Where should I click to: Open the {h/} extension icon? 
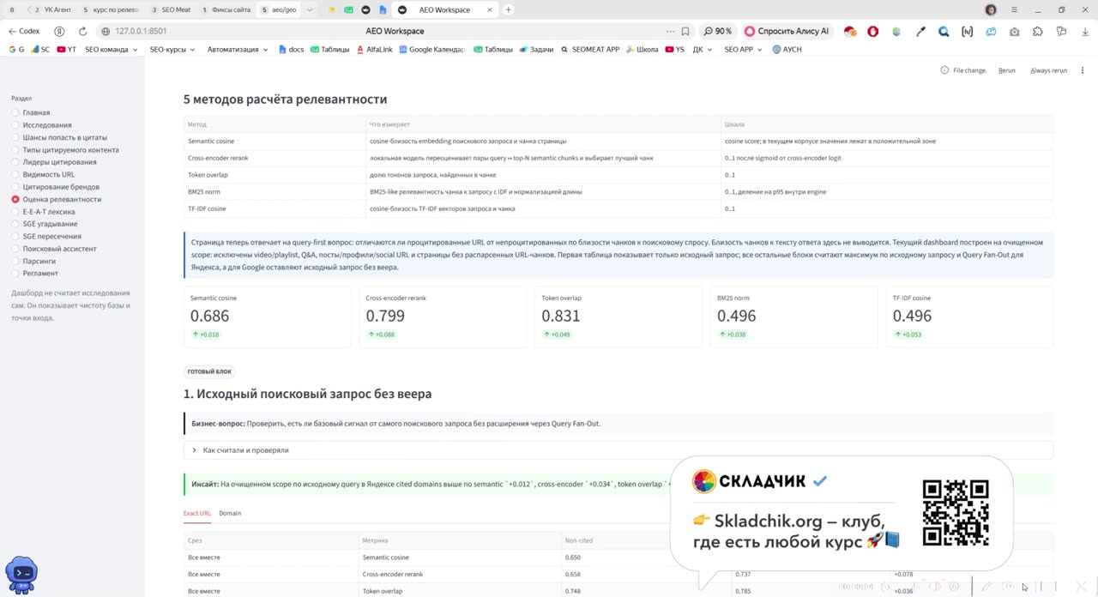click(968, 31)
